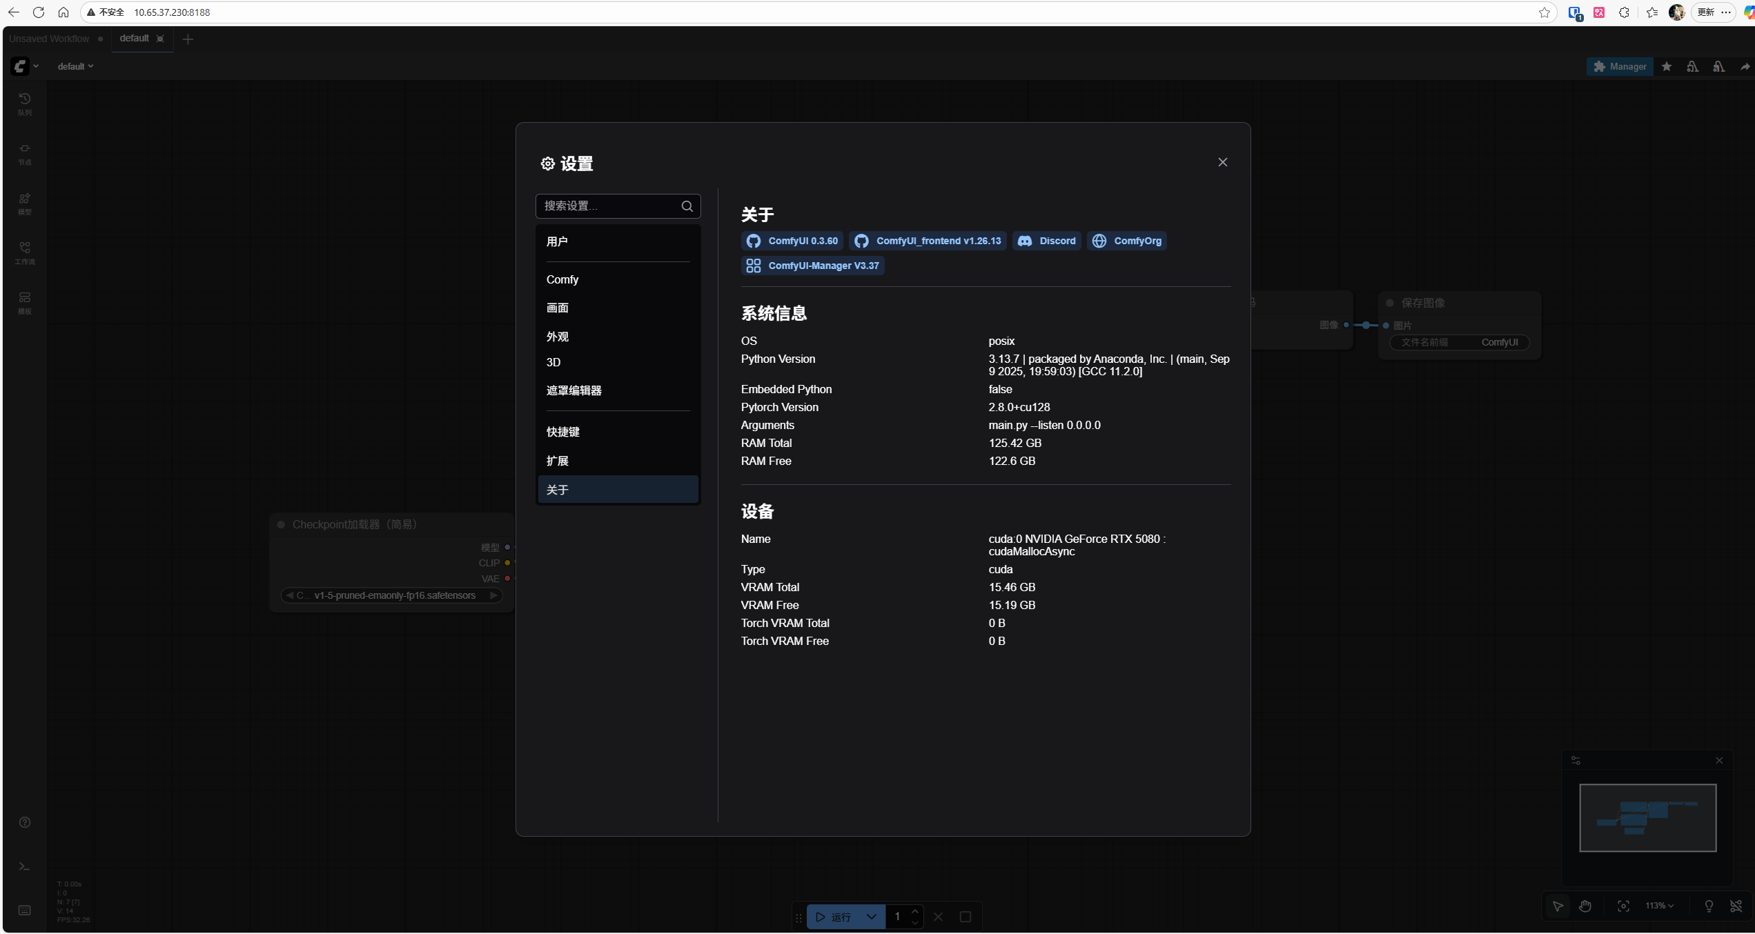Open the 113% zoom level dropdown
This screenshot has height=934, width=1755.
pyautogui.click(x=1659, y=906)
